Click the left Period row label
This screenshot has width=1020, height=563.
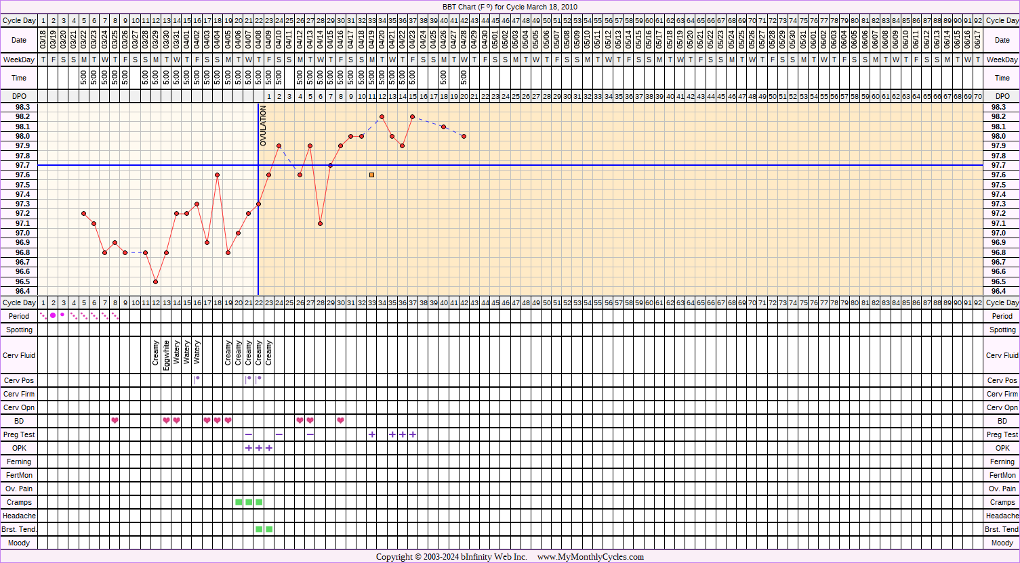(19, 316)
